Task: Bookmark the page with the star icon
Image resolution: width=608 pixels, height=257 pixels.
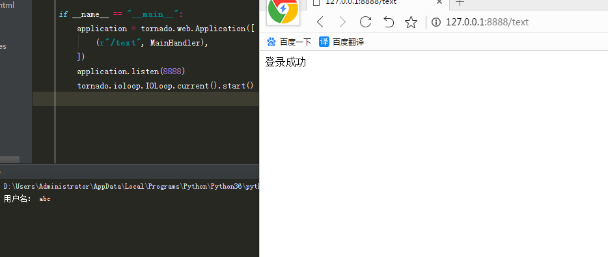Action: coord(411,22)
